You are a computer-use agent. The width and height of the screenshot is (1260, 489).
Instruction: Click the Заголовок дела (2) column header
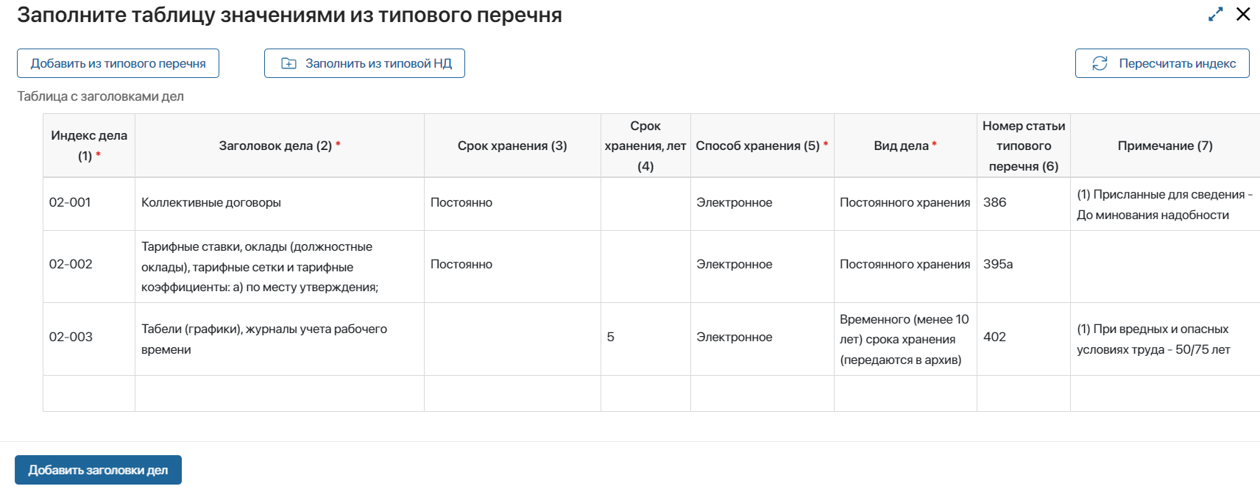[x=279, y=145]
